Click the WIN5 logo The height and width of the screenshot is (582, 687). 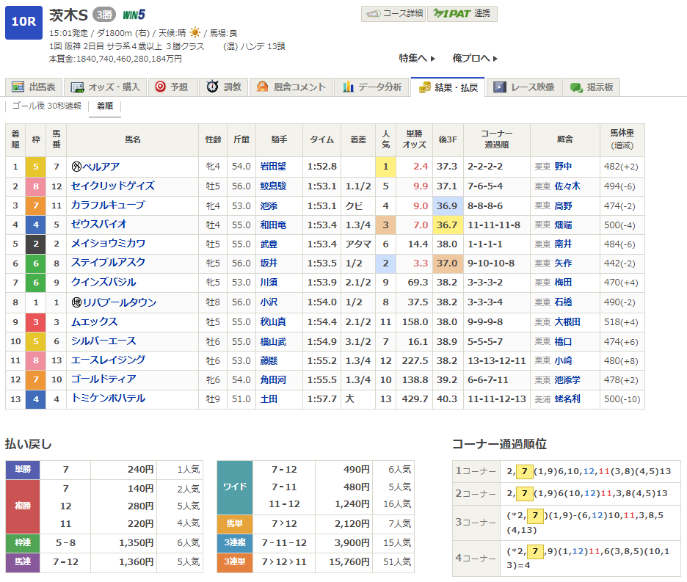click(x=134, y=15)
